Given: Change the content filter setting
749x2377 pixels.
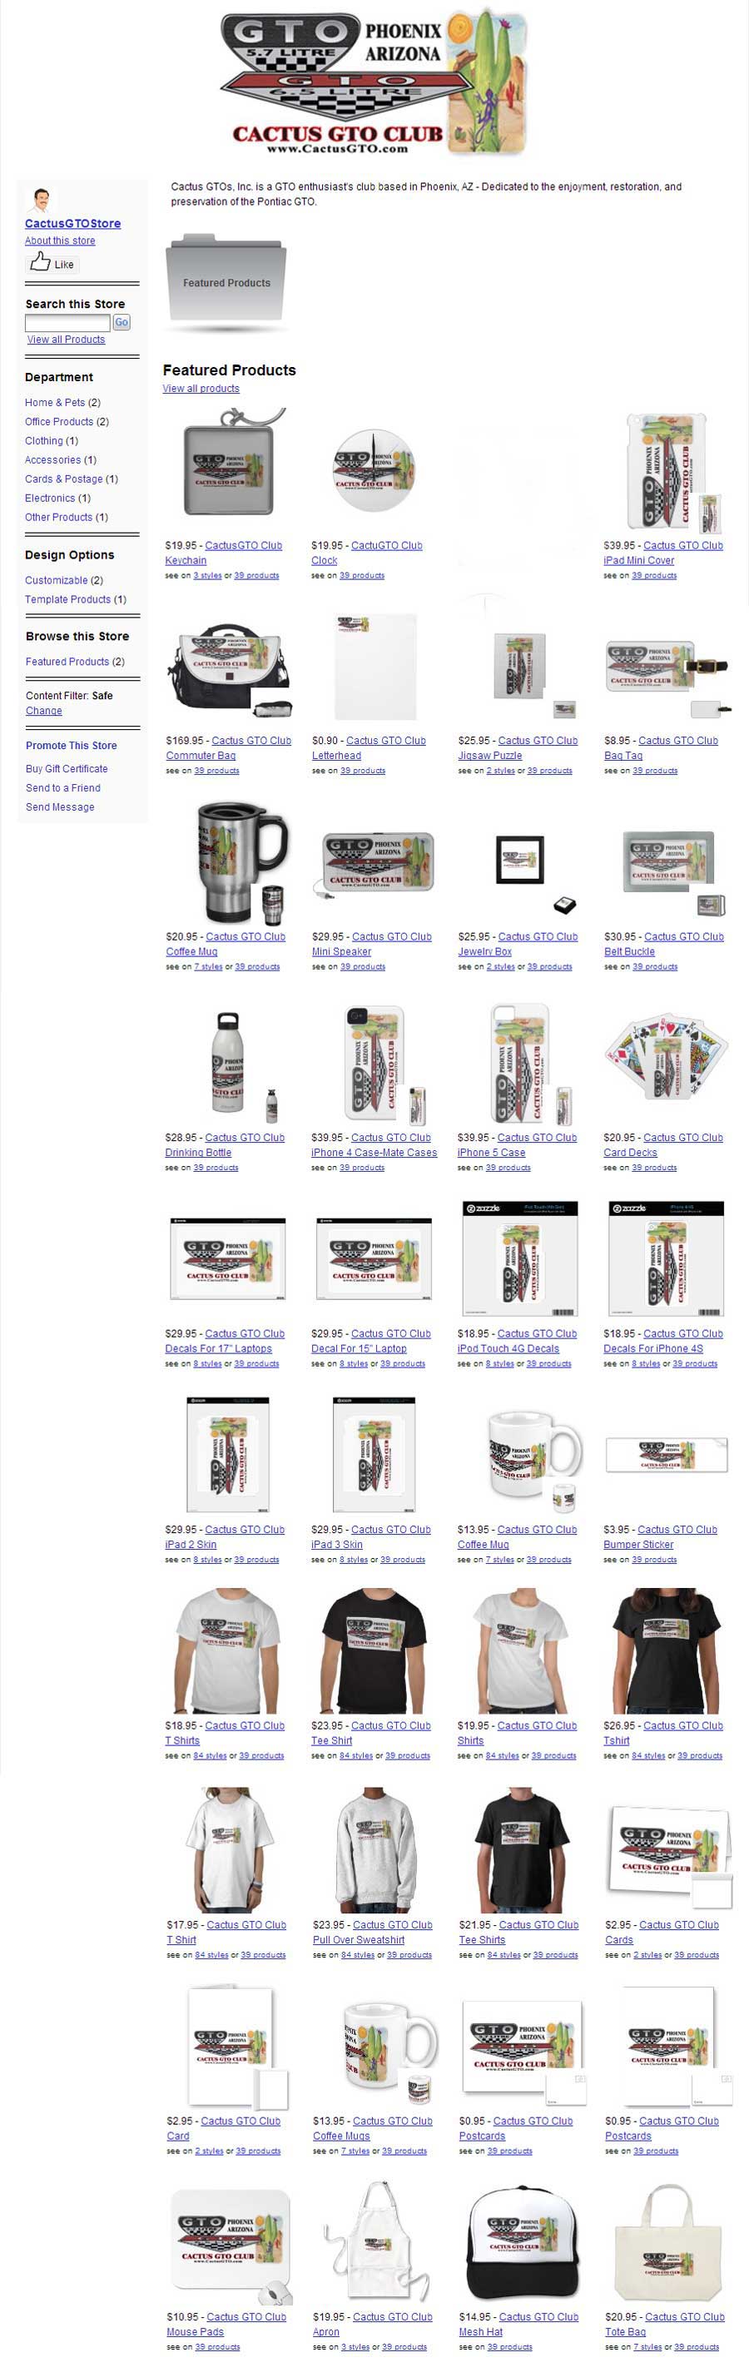Looking at the screenshot, I should tap(44, 712).
